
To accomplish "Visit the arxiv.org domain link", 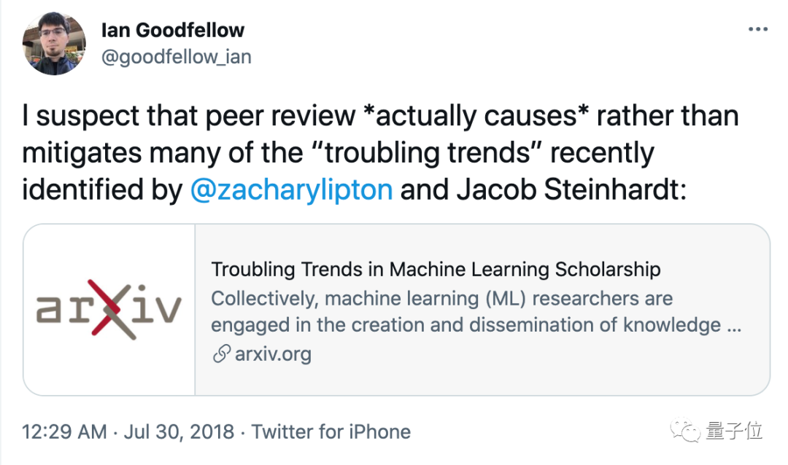I will (x=273, y=355).
